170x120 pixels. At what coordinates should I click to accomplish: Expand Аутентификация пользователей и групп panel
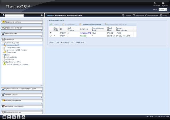pyautogui.click(x=22, y=89)
